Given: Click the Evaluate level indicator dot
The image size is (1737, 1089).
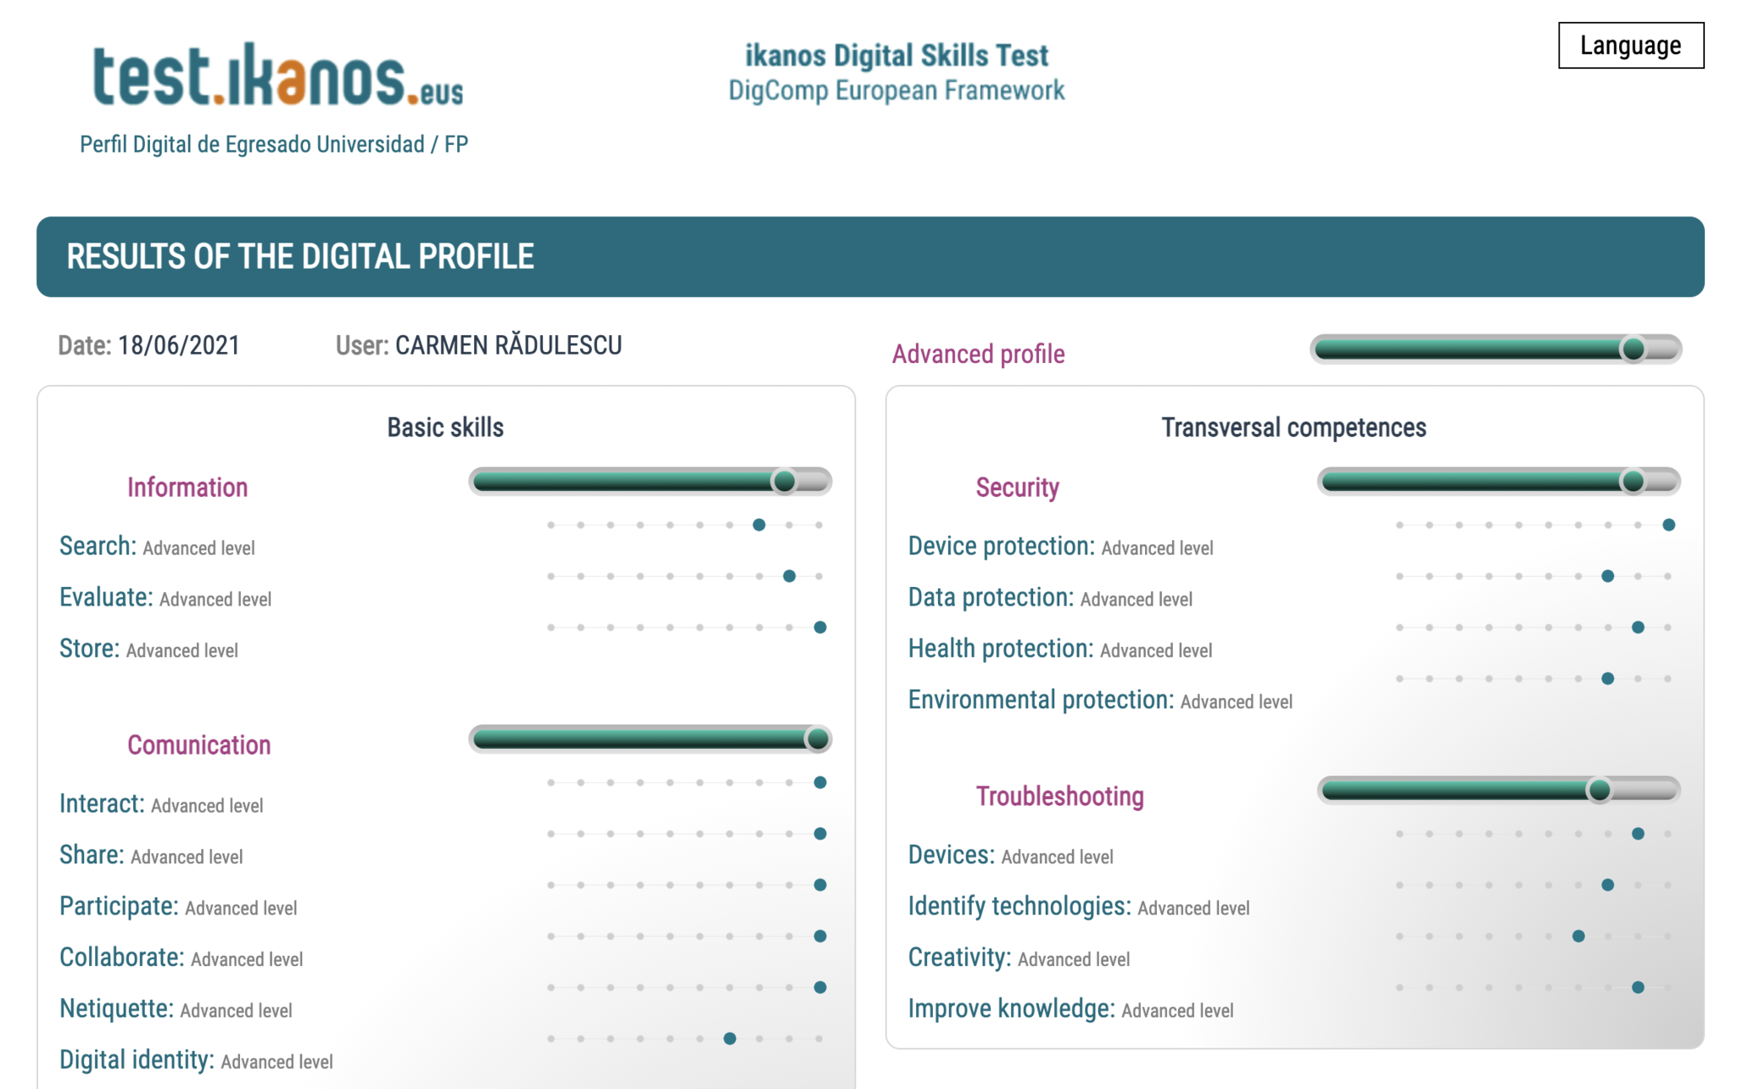Looking at the screenshot, I should [789, 576].
